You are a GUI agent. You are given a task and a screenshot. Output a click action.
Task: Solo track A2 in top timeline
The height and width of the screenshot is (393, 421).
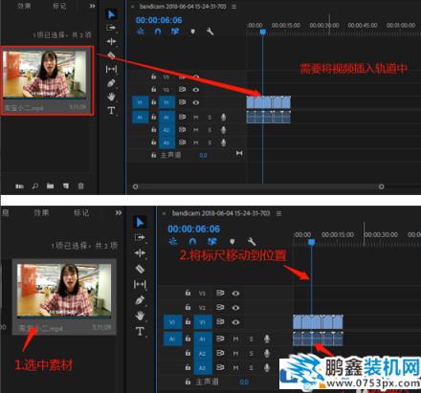point(210,130)
